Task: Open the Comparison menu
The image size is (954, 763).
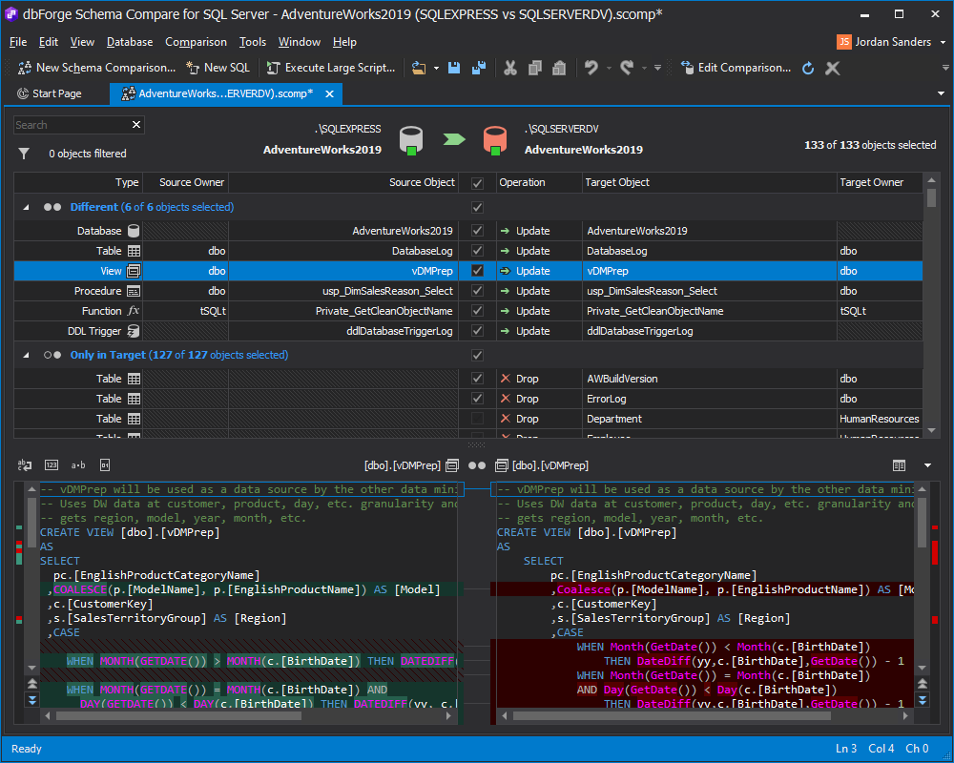Action: [196, 42]
